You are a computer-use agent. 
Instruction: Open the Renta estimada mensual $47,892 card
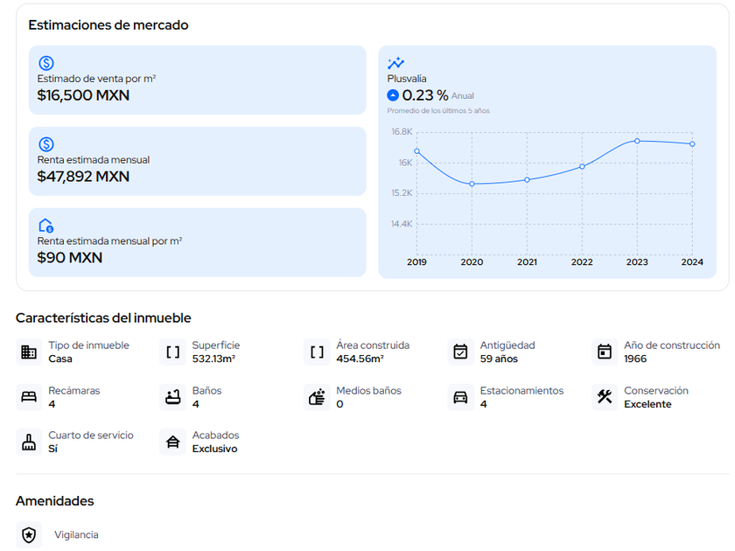point(197,161)
